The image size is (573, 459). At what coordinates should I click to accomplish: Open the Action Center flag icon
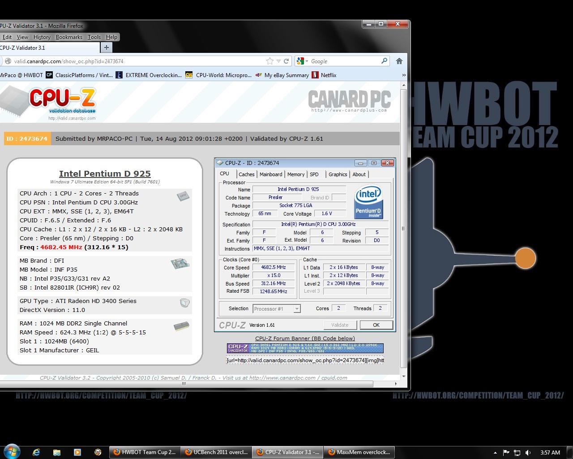click(506, 453)
